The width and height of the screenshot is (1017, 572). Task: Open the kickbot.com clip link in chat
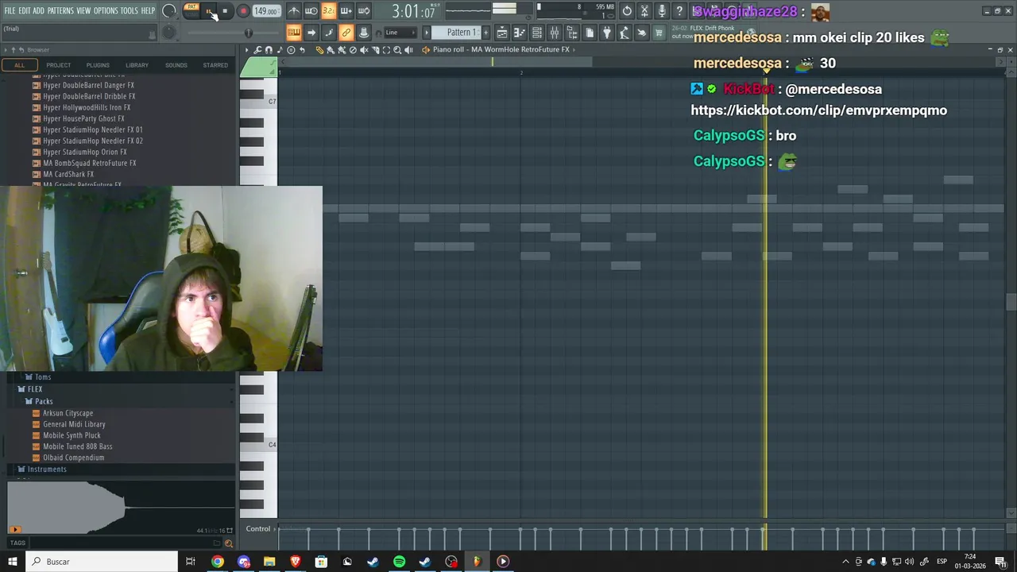click(819, 110)
